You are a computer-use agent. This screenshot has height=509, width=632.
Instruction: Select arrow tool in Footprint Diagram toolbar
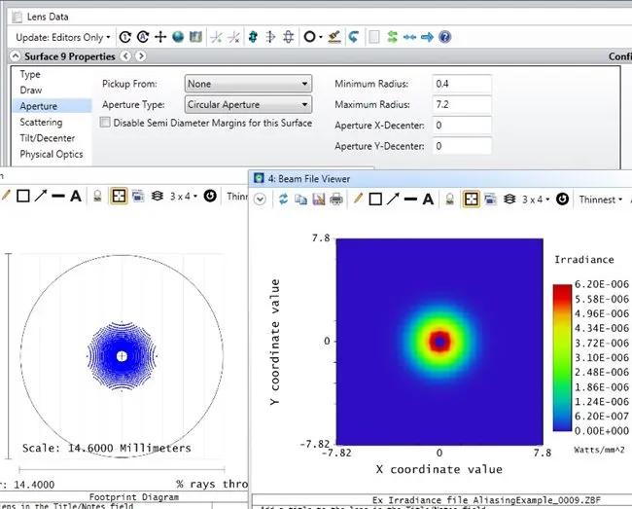tap(41, 196)
